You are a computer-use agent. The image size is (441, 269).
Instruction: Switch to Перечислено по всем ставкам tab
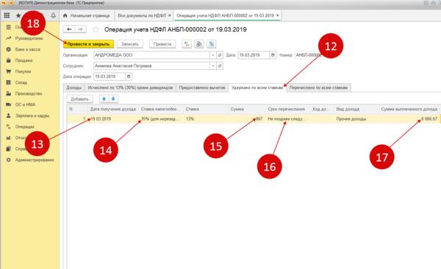319,87
